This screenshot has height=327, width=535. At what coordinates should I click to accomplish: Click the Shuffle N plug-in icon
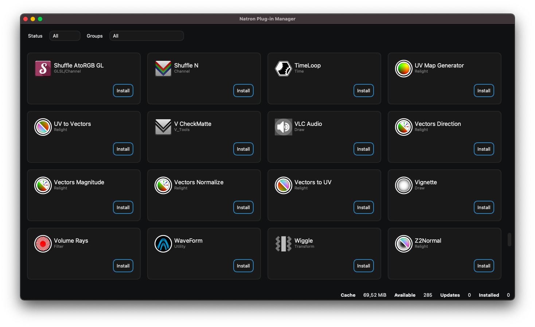pos(163,69)
